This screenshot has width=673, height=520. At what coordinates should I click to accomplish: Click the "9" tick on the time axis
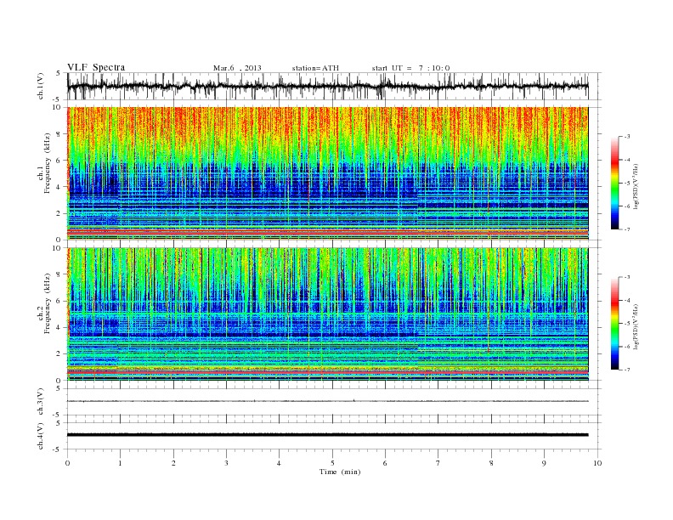[544, 463]
